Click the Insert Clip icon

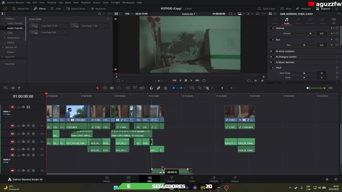(x=128, y=88)
